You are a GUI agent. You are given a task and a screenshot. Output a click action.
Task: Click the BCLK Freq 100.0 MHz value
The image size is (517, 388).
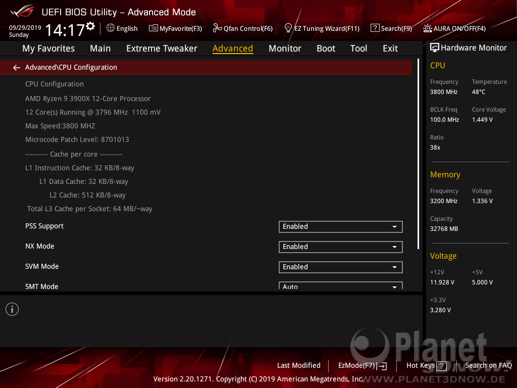pos(444,120)
